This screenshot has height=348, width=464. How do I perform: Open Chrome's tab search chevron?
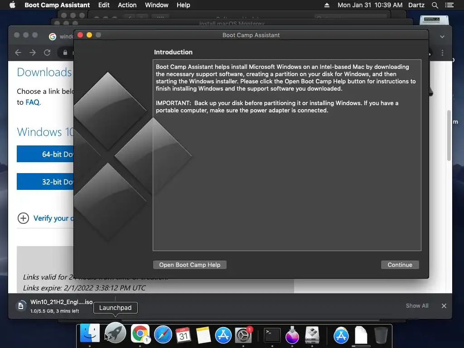point(442,37)
